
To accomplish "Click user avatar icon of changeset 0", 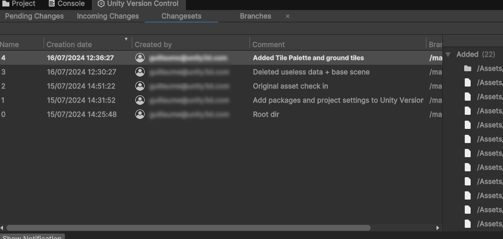I will click(x=140, y=114).
